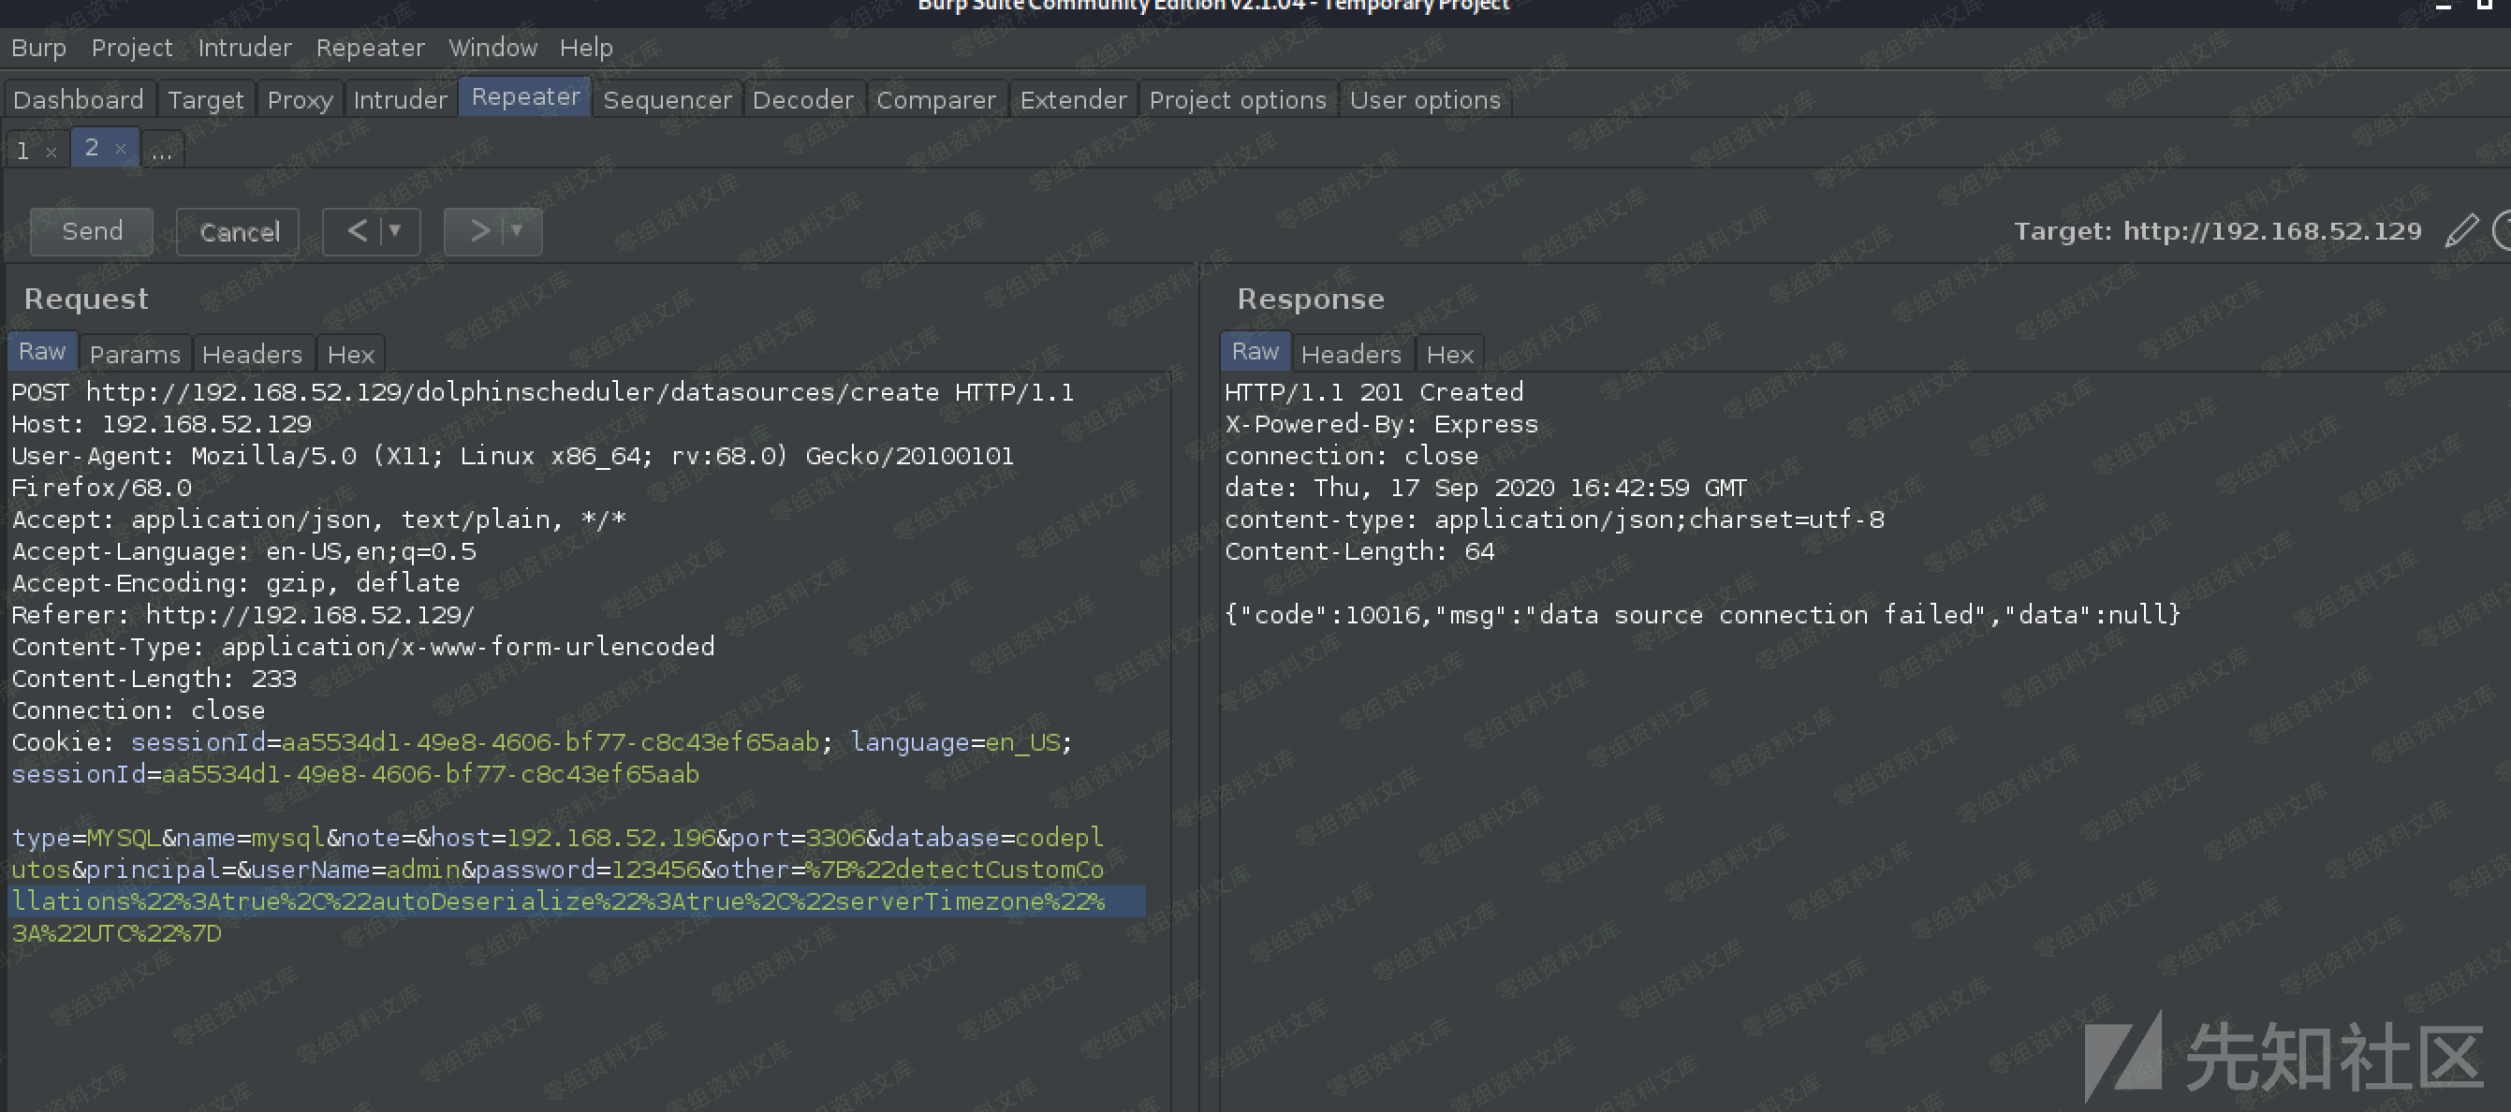Open the Help menu
This screenshot has height=1112, width=2511.
pos(586,48)
